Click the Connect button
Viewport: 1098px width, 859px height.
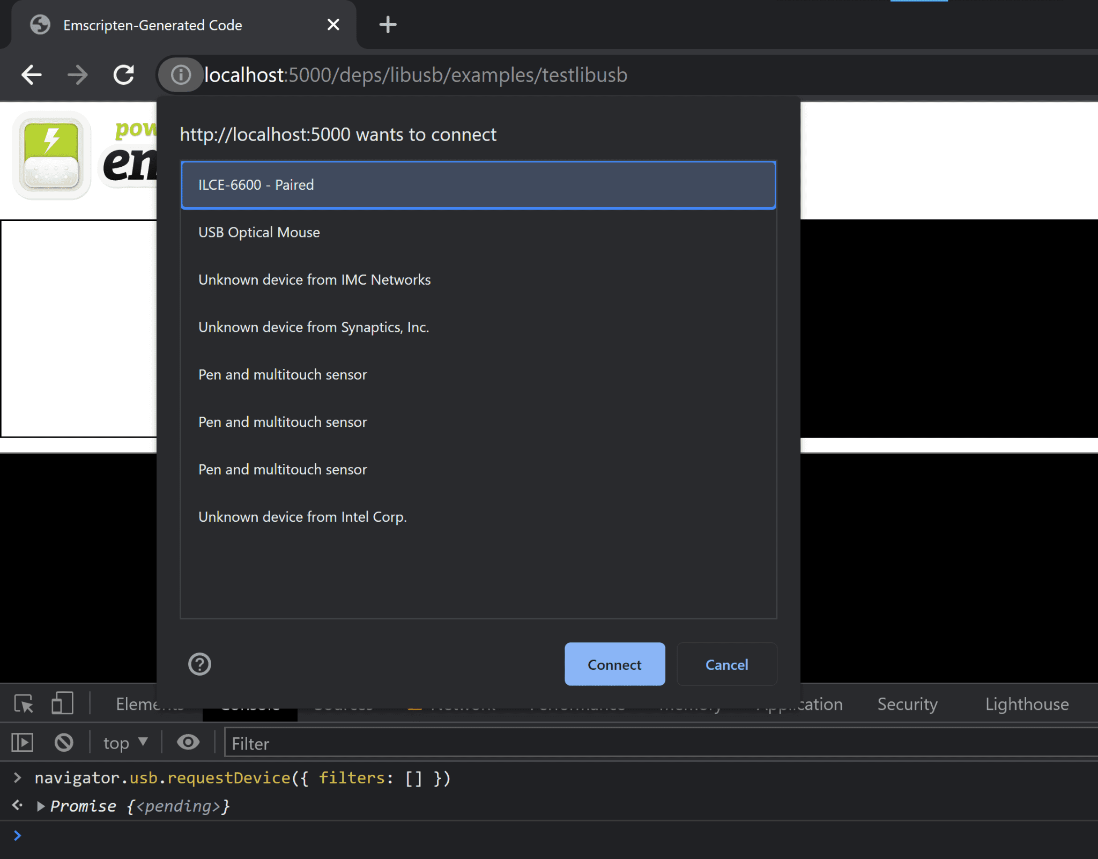[x=615, y=664]
